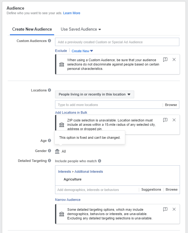Expand the Create New dropdown
The height and width of the screenshot is (233, 188).
coord(82,51)
